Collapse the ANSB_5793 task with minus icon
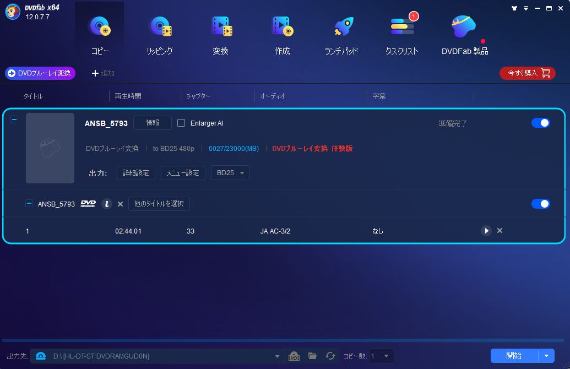 [x=14, y=120]
